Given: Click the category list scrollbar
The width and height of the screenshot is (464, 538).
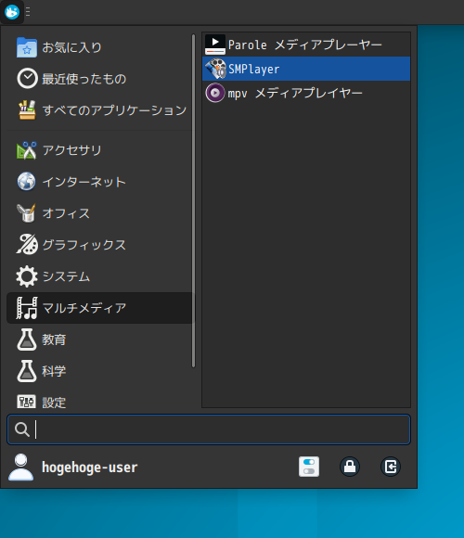Looking at the screenshot, I should [x=194, y=200].
